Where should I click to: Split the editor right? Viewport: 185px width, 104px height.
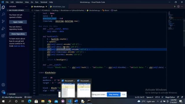coord(178,7)
